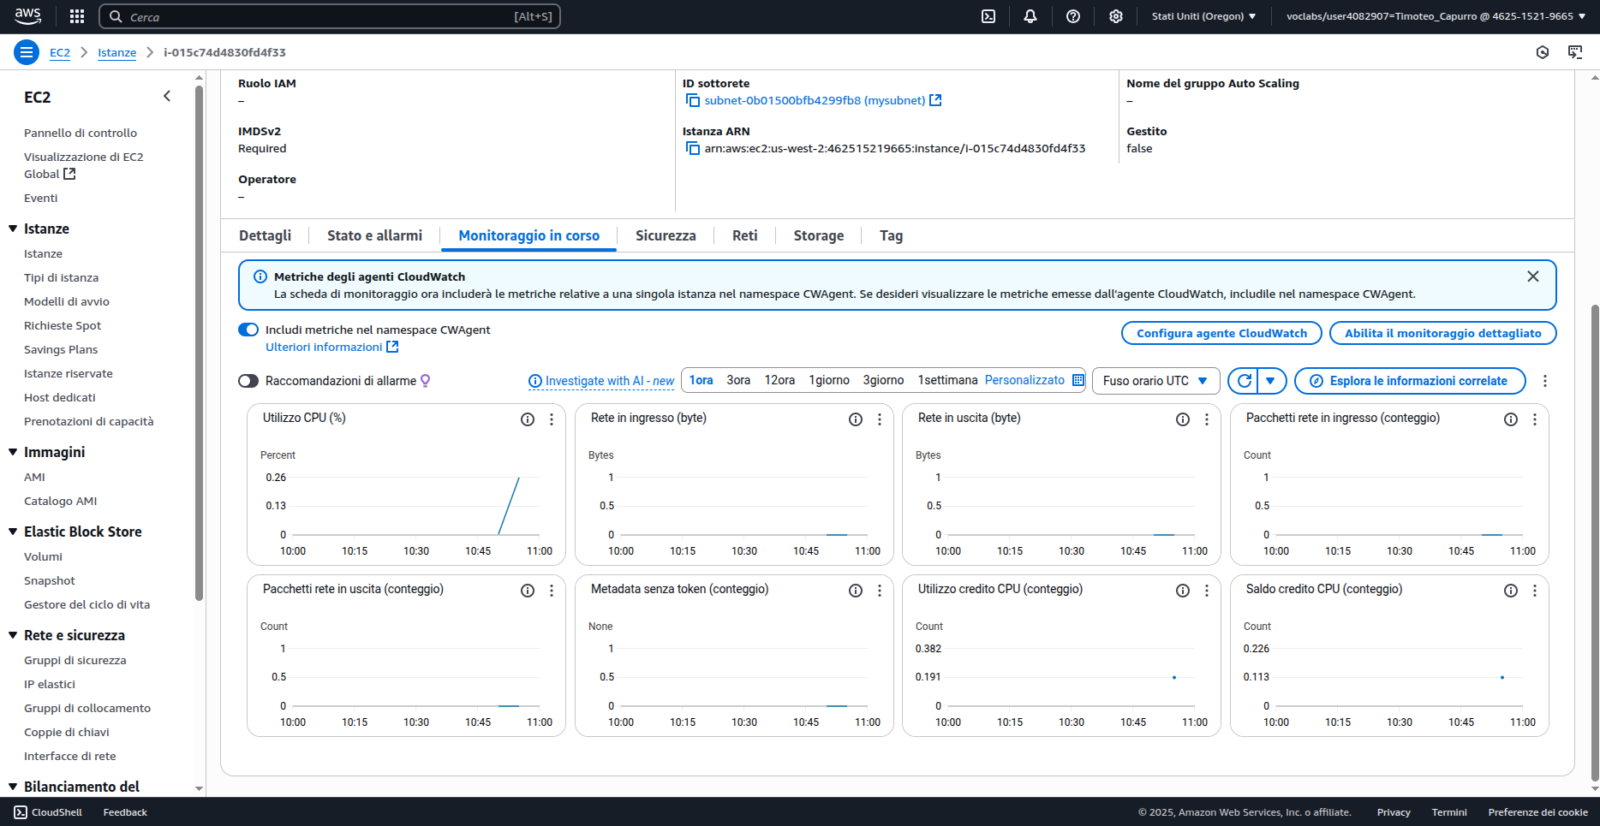Switch to the Storage tab

pyautogui.click(x=818, y=235)
